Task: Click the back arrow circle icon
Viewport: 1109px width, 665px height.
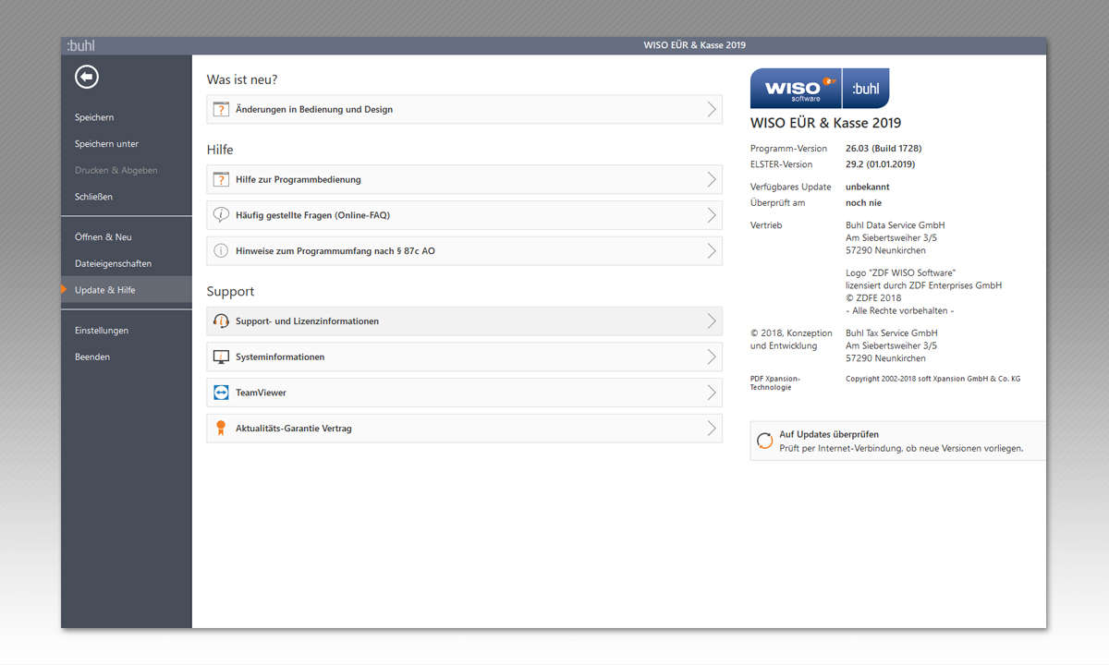Action: click(87, 77)
